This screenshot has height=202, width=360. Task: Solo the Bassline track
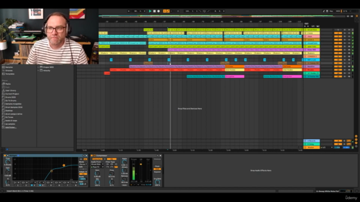coord(345,66)
